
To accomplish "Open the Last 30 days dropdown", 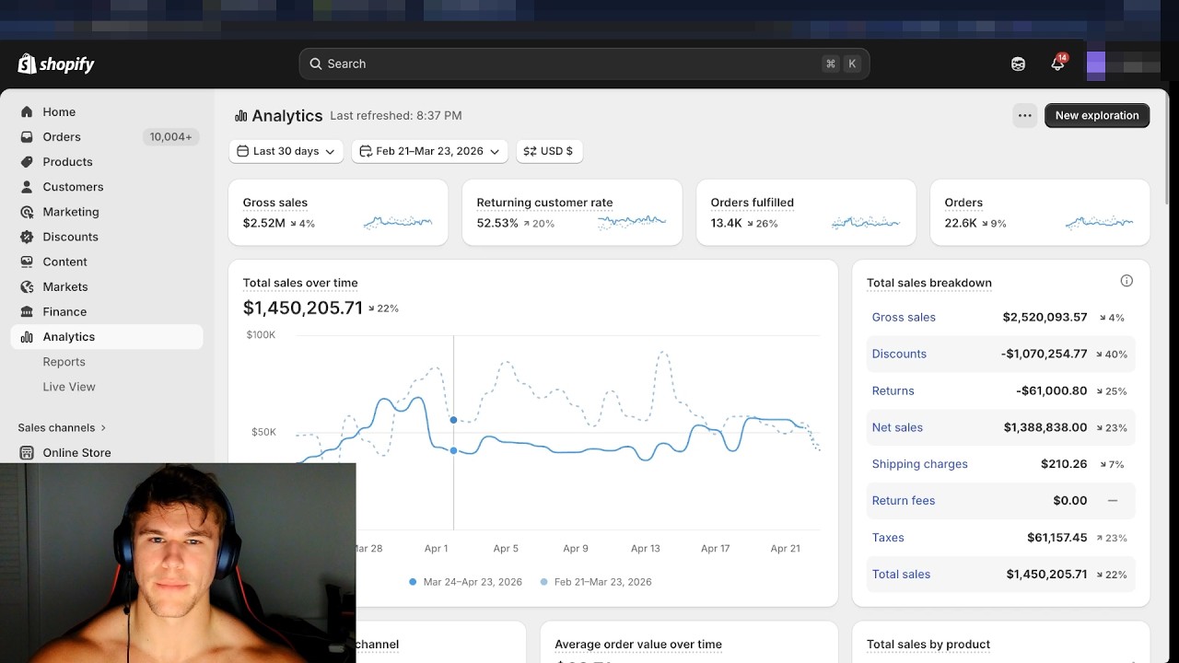I will coord(286,151).
